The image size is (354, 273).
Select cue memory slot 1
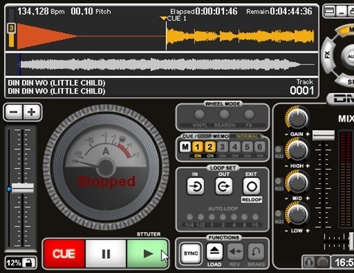[x=197, y=147]
